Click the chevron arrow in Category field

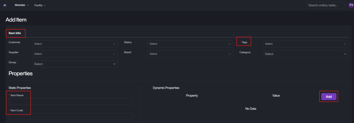[x=345, y=54]
